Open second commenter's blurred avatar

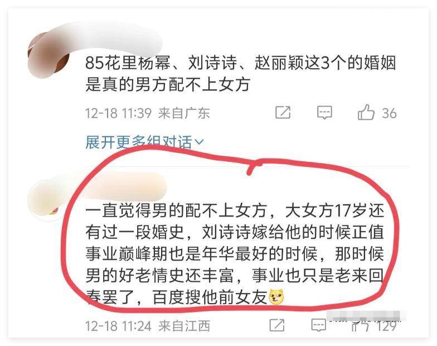(x=46, y=200)
